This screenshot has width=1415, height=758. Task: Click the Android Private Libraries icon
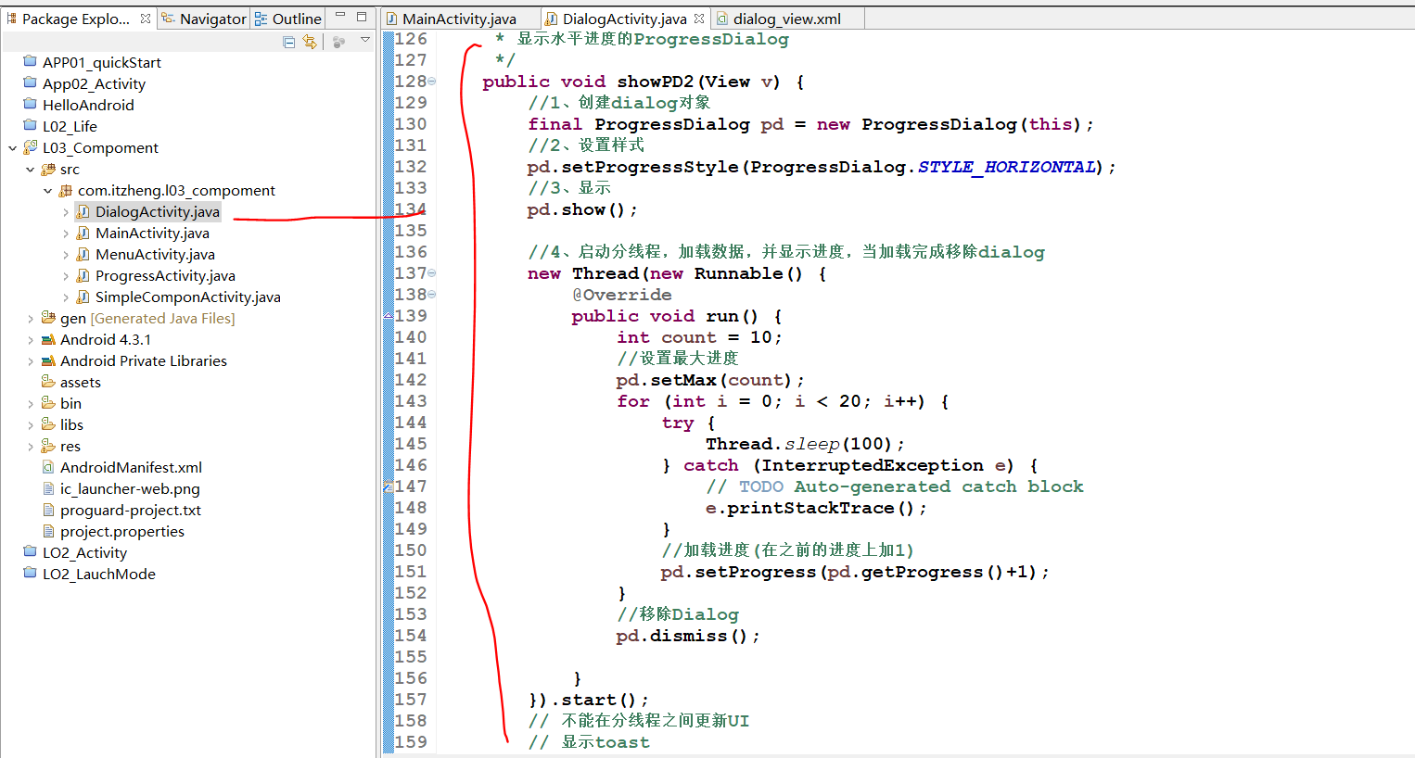tap(48, 360)
